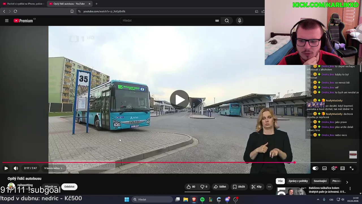Click the chat panel scrollbar
The height and width of the screenshot is (204, 362).
click(360, 69)
